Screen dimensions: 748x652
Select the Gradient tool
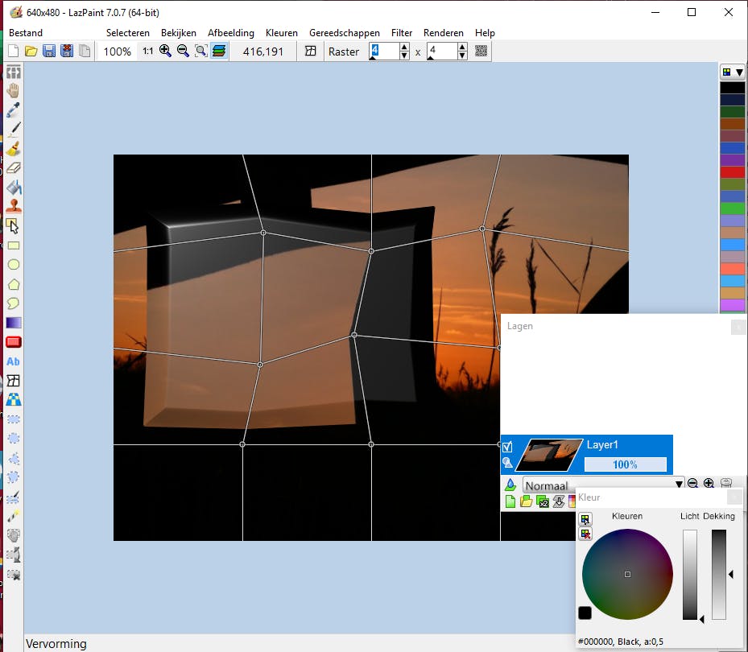13,323
